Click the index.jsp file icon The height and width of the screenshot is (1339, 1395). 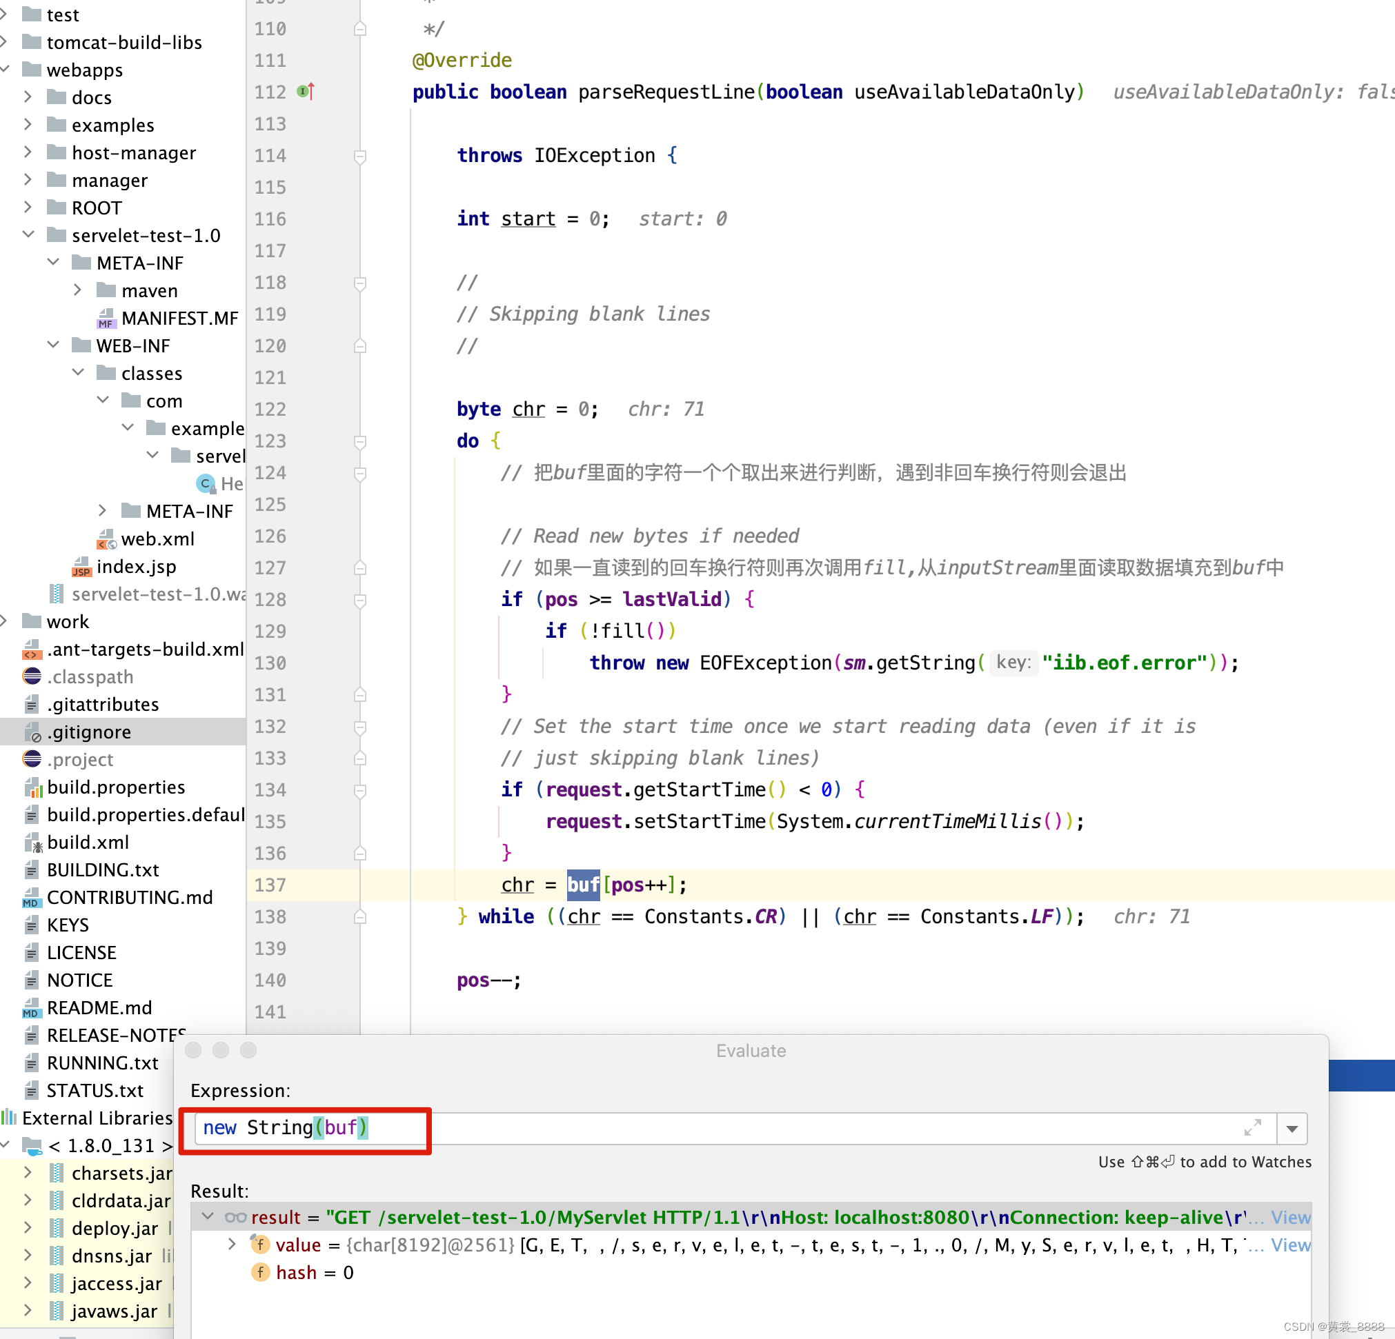[82, 567]
